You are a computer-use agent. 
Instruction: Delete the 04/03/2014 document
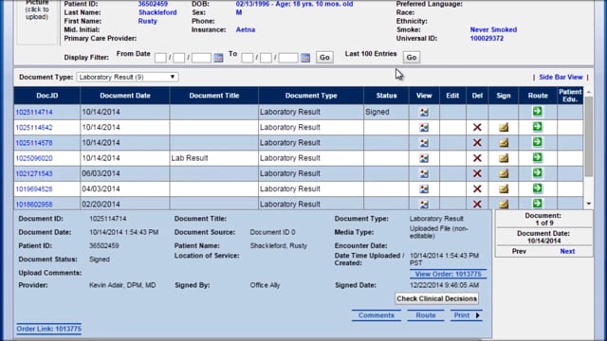[477, 188]
